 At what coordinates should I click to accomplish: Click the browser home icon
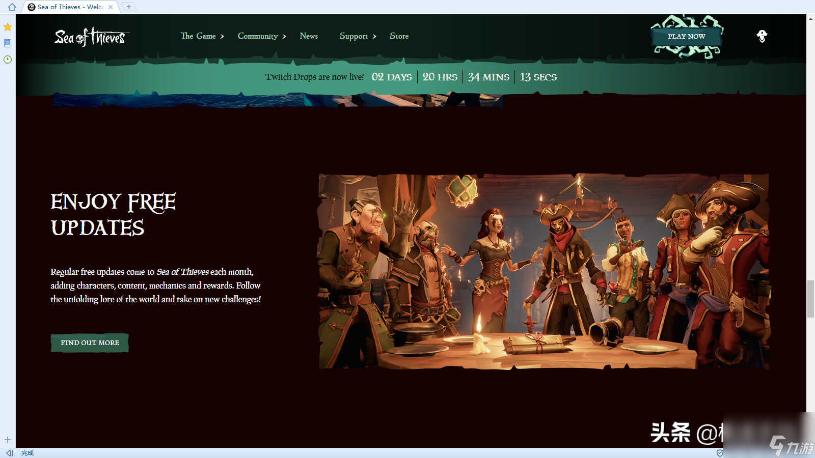(12, 7)
